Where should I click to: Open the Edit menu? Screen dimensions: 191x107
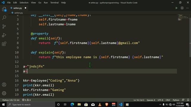(15, 3)
